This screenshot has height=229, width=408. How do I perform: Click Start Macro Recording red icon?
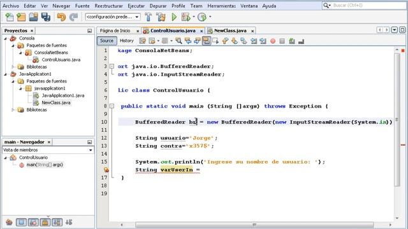(x=273, y=41)
